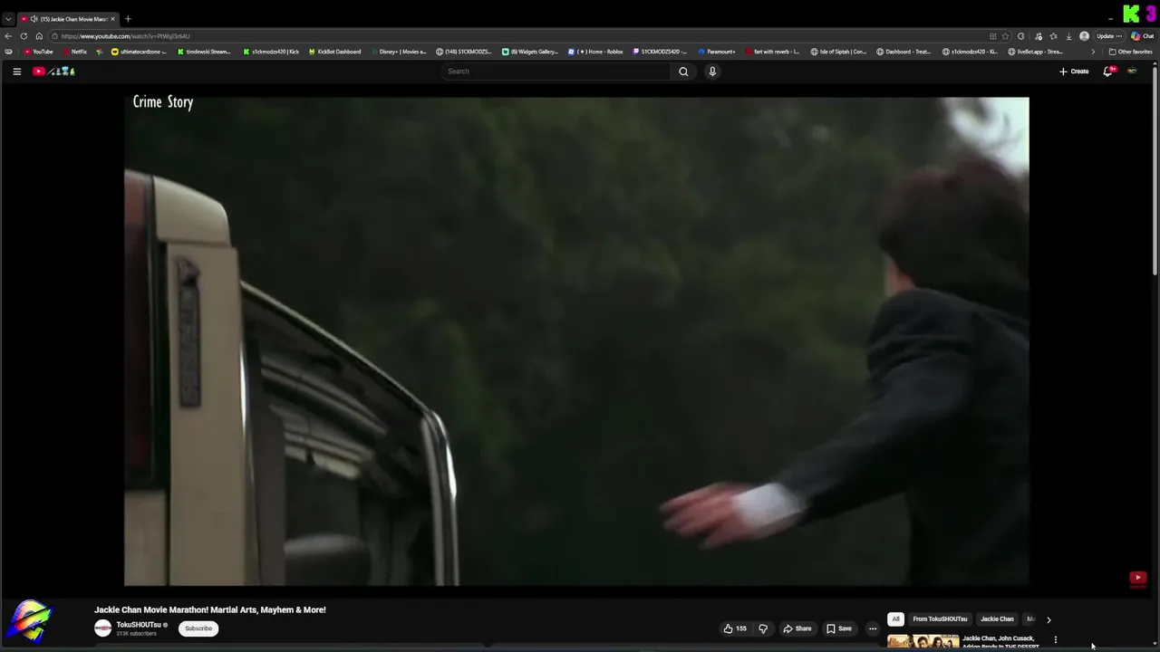1160x652 pixels.
Task: Go to browser home page
Action: coord(39,36)
